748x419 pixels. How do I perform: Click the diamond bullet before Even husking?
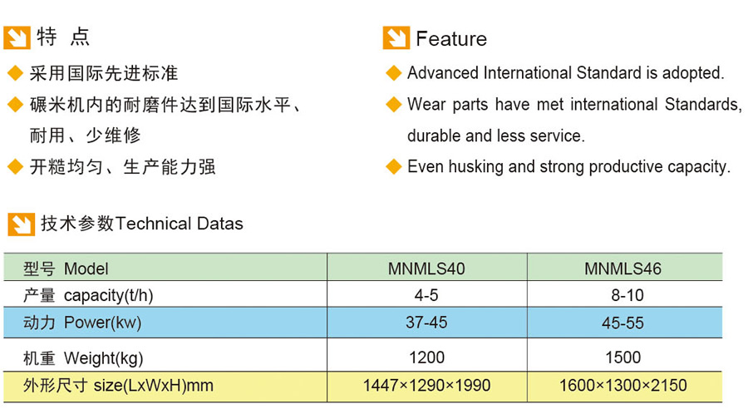pos(394,167)
